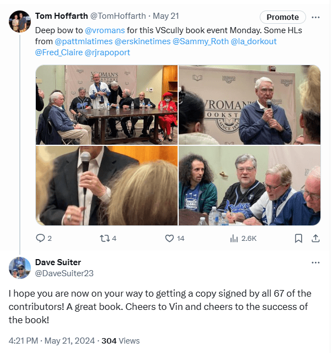The width and height of the screenshot is (332, 353).
Task: Visit the @erskinetimes profile link
Action: pos(142,41)
